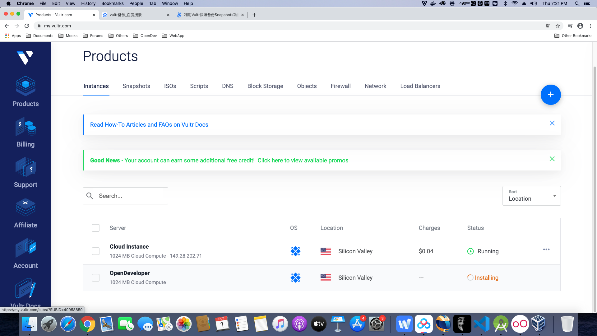This screenshot has height=336, width=597.
Task: Switch to Scripts tab
Action: (x=199, y=86)
